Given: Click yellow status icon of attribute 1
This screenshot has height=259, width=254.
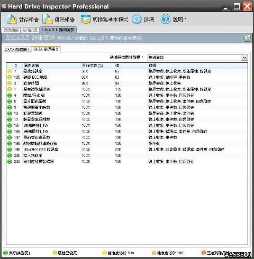Looking at the screenshot, I should click(x=10, y=89).
